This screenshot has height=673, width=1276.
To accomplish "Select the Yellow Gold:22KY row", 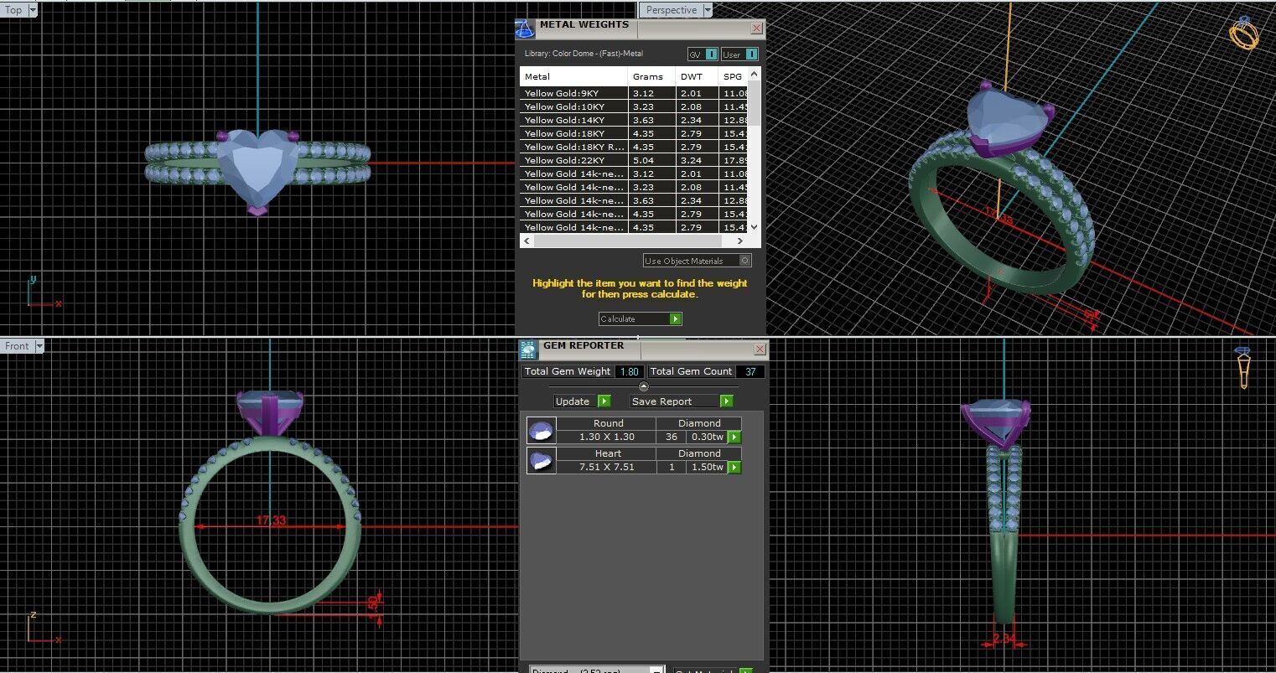I will [634, 160].
